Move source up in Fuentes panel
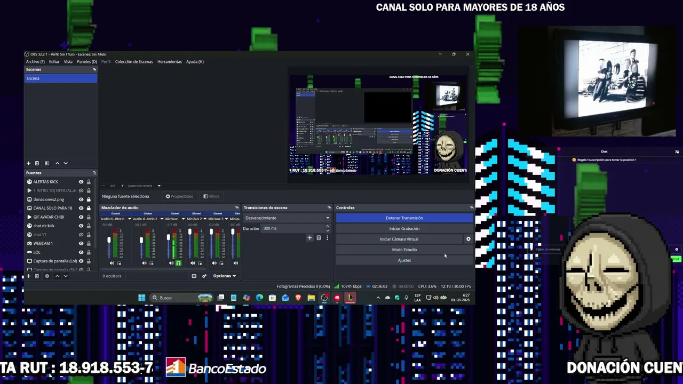This screenshot has height=384, width=683. pos(57,276)
